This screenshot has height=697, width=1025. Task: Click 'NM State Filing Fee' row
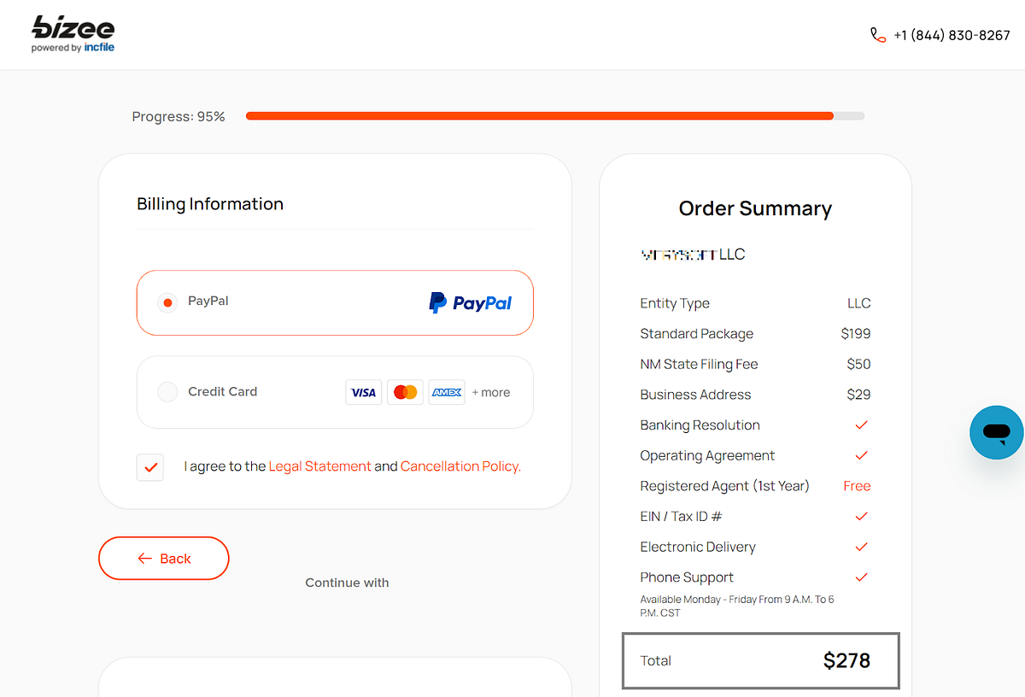755,364
